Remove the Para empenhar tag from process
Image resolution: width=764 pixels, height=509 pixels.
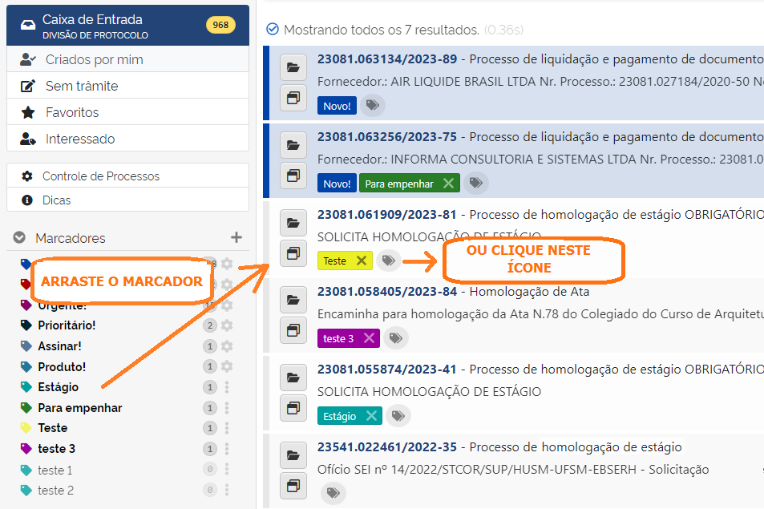pos(448,184)
